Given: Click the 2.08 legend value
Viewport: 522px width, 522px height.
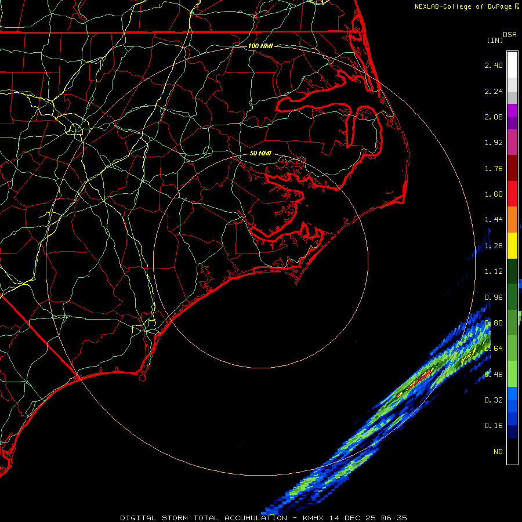Looking at the screenshot, I should click(x=494, y=117).
